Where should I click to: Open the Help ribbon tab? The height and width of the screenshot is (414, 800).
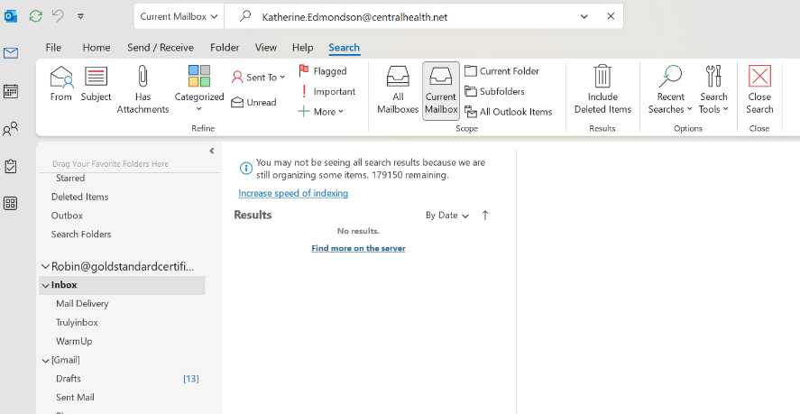(x=302, y=48)
